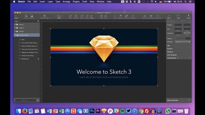Click the Shadows section header
Image resolution: width=205 pixels, height=115 pixels.
tap(170, 52)
